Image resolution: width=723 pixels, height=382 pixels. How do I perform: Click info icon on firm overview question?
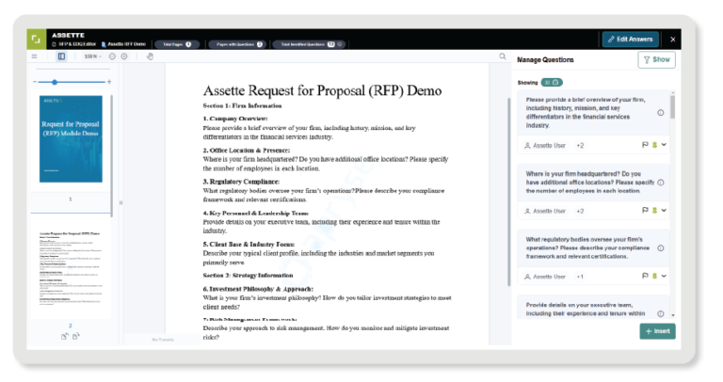pyautogui.click(x=660, y=112)
